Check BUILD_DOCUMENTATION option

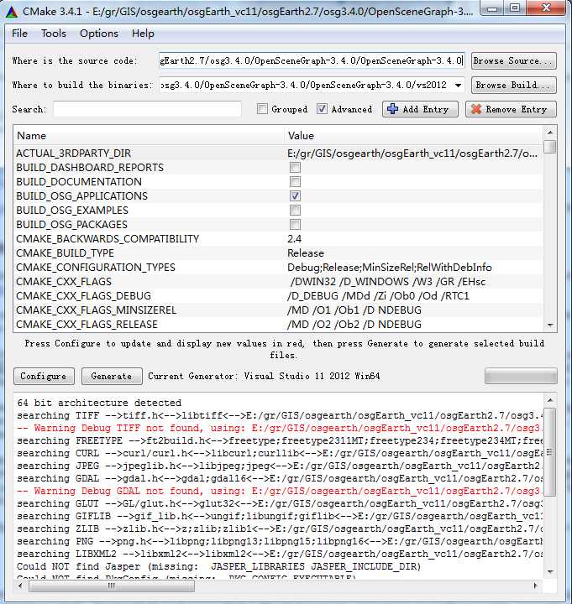(x=295, y=182)
